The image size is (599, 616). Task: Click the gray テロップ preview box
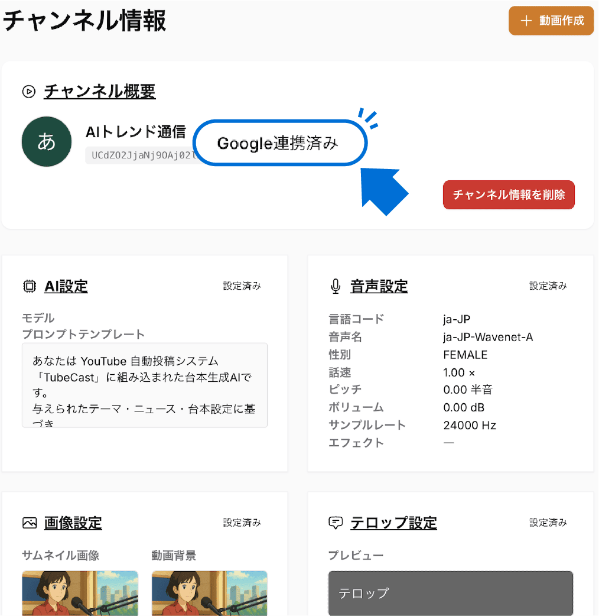[x=450, y=594]
